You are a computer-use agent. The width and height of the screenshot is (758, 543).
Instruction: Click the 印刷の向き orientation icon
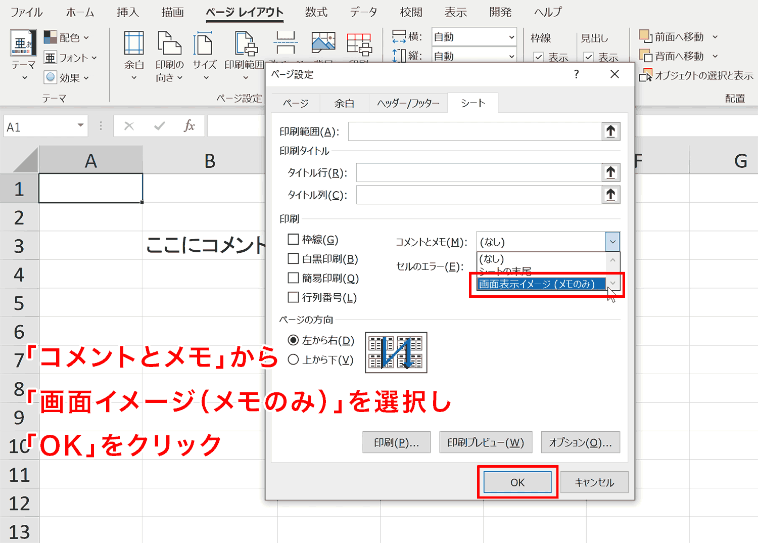pyautogui.click(x=169, y=42)
